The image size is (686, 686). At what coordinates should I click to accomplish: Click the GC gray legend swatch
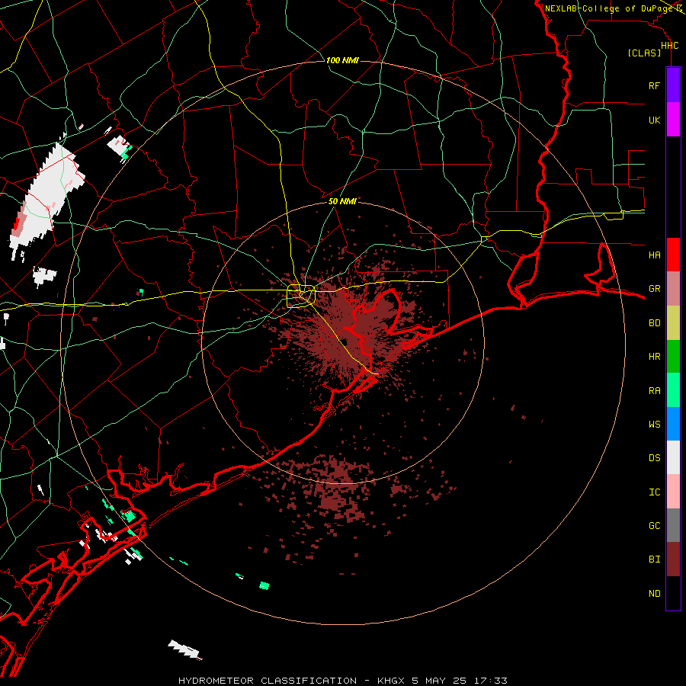(x=673, y=525)
